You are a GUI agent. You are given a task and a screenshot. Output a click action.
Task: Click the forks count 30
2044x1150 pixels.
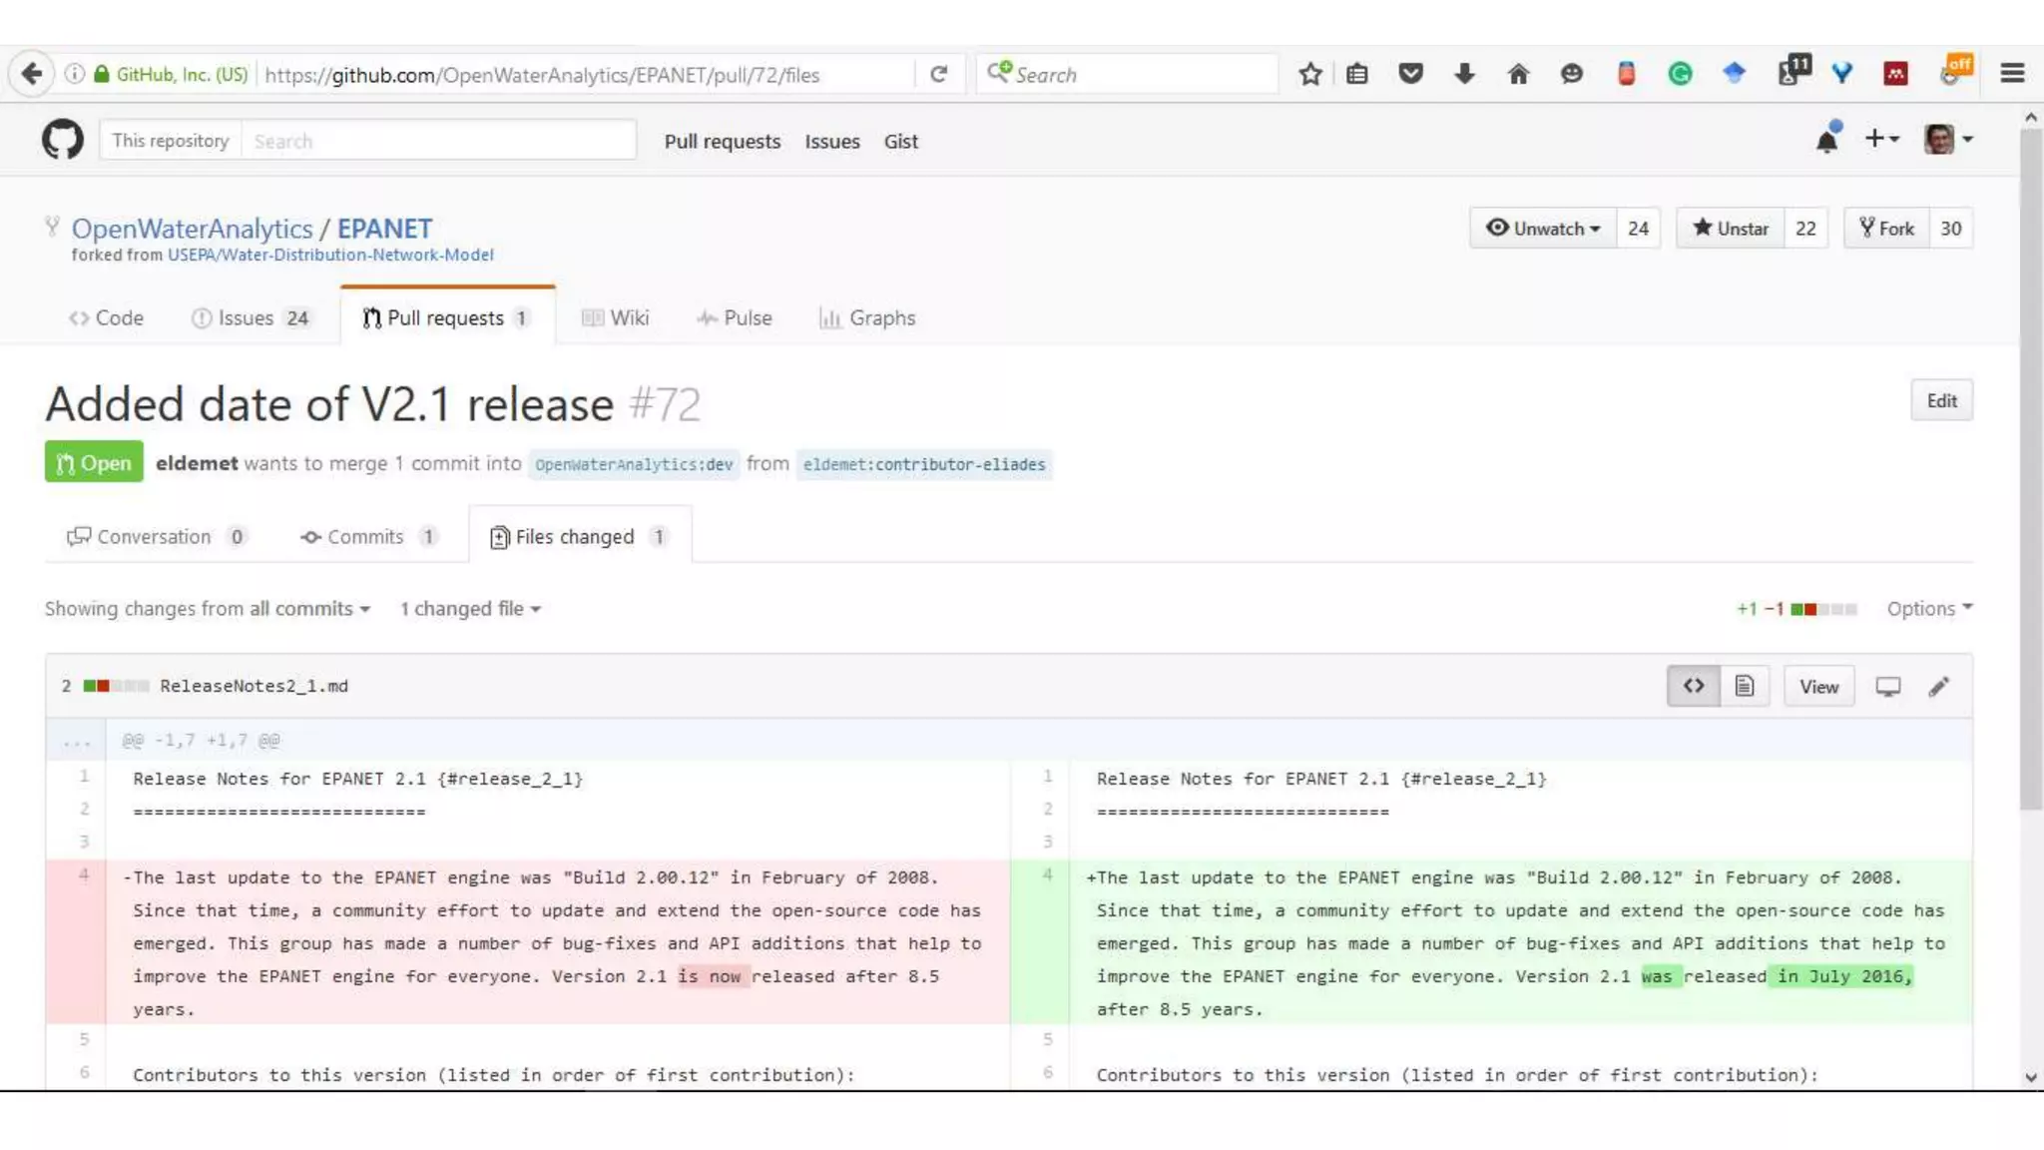click(x=1951, y=229)
